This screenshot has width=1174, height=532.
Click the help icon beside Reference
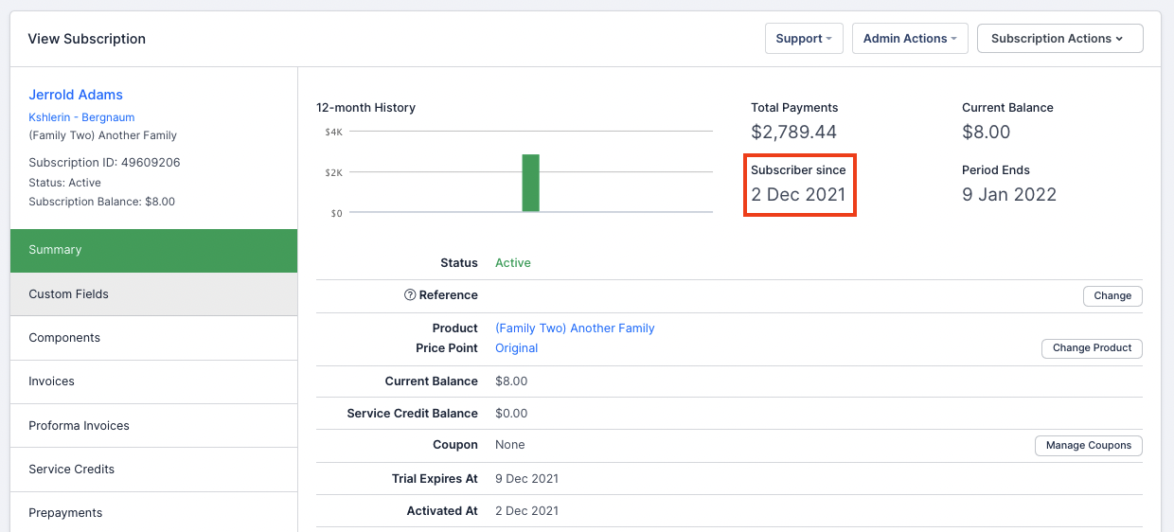point(410,295)
